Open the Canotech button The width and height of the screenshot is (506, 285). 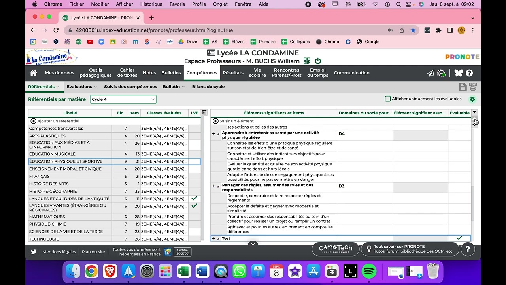coord(335,249)
